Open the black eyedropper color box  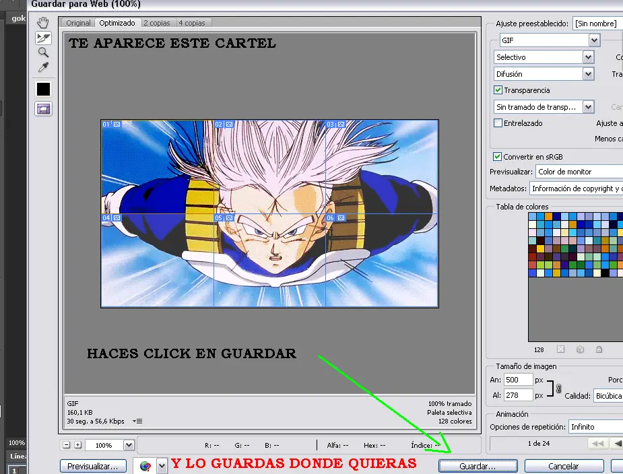43,89
